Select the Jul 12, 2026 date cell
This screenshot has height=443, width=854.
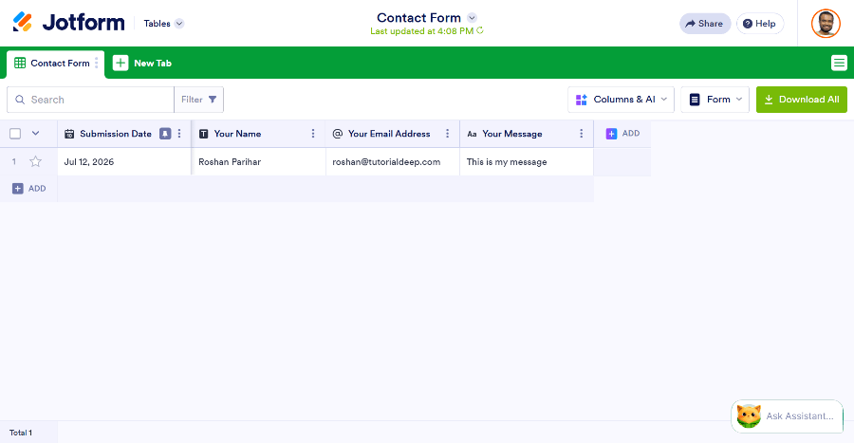(x=124, y=161)
